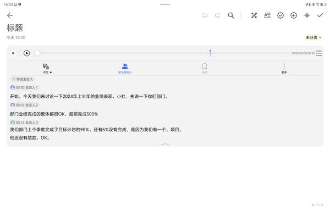Jump to the blue timeline marker

pos(210,53)
